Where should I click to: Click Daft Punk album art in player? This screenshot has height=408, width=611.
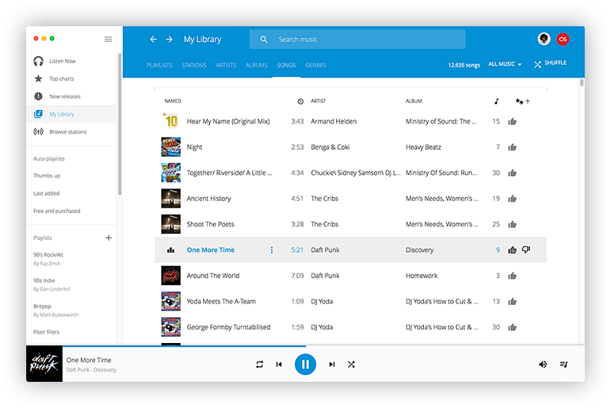44,364
